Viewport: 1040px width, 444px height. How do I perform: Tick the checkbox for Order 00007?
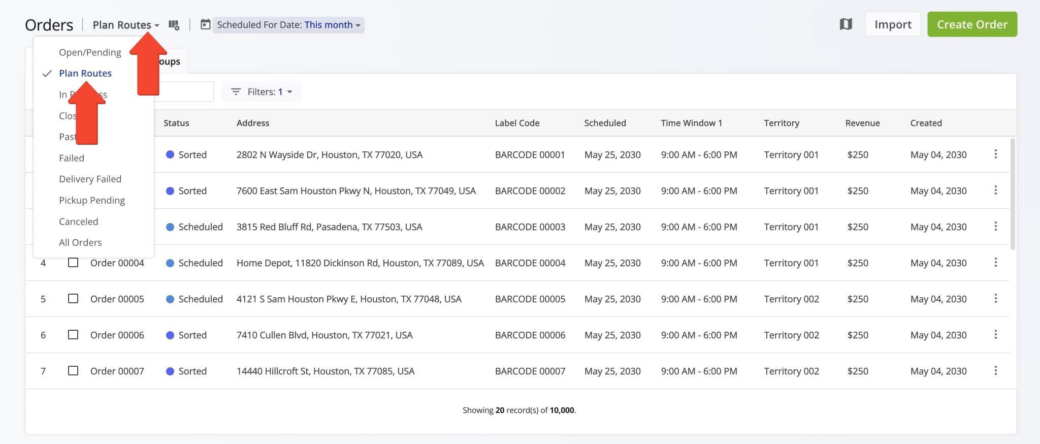pos(73,371)
